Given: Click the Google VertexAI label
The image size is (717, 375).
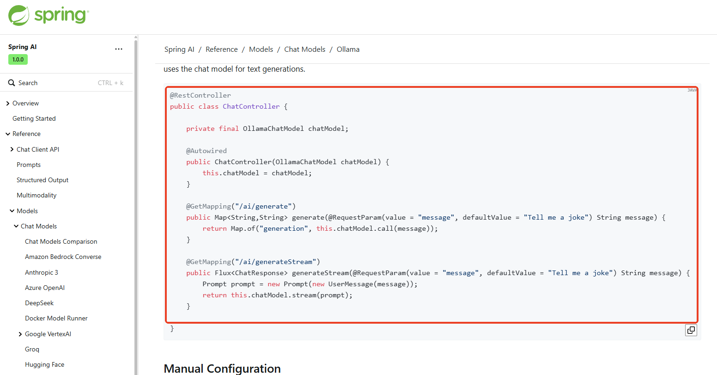Looking at the screenshot, I should coord(48,334).
